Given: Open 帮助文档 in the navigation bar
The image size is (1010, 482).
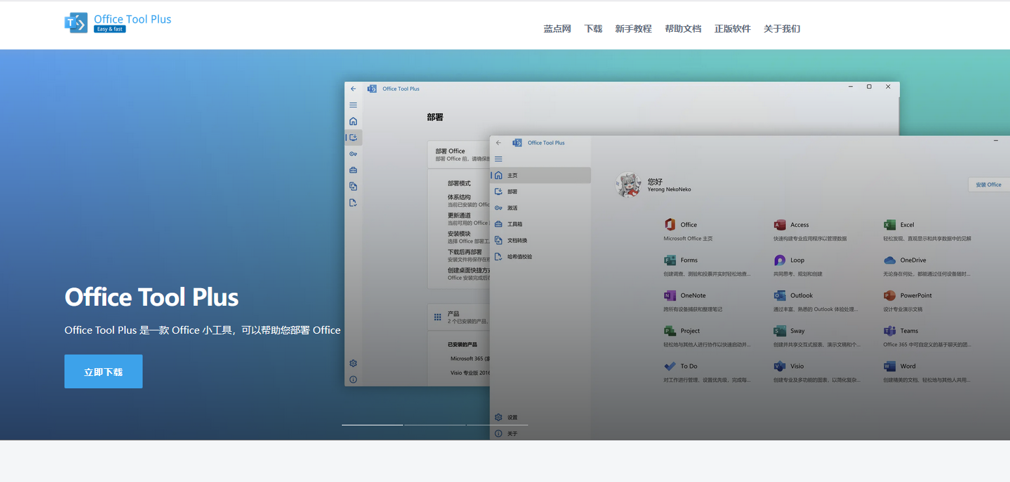Looking at the screenshot, I should tap(683, 29).
